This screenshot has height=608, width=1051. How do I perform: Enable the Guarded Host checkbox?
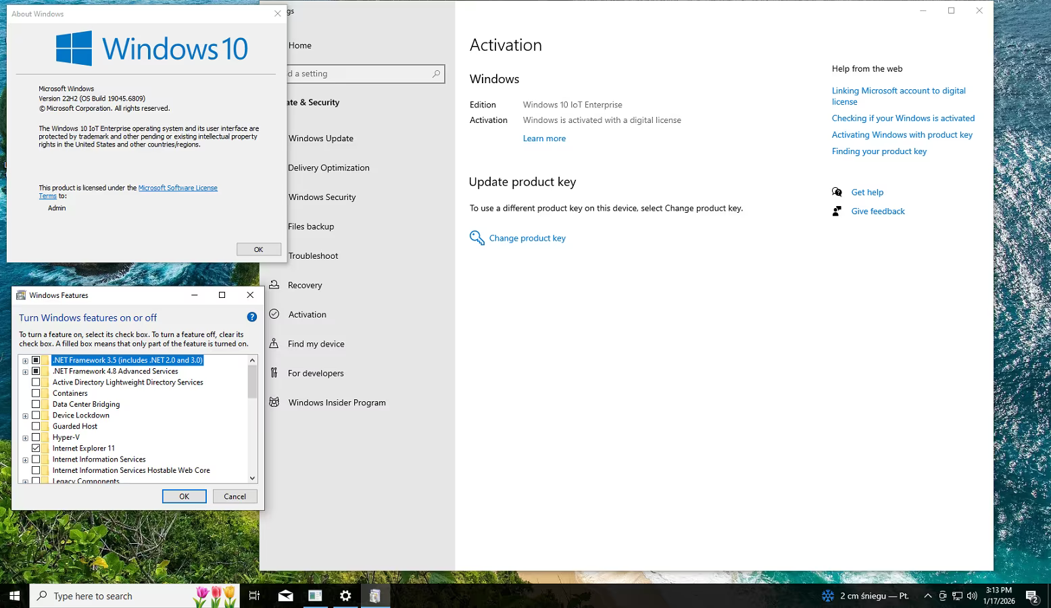(36, 426)
